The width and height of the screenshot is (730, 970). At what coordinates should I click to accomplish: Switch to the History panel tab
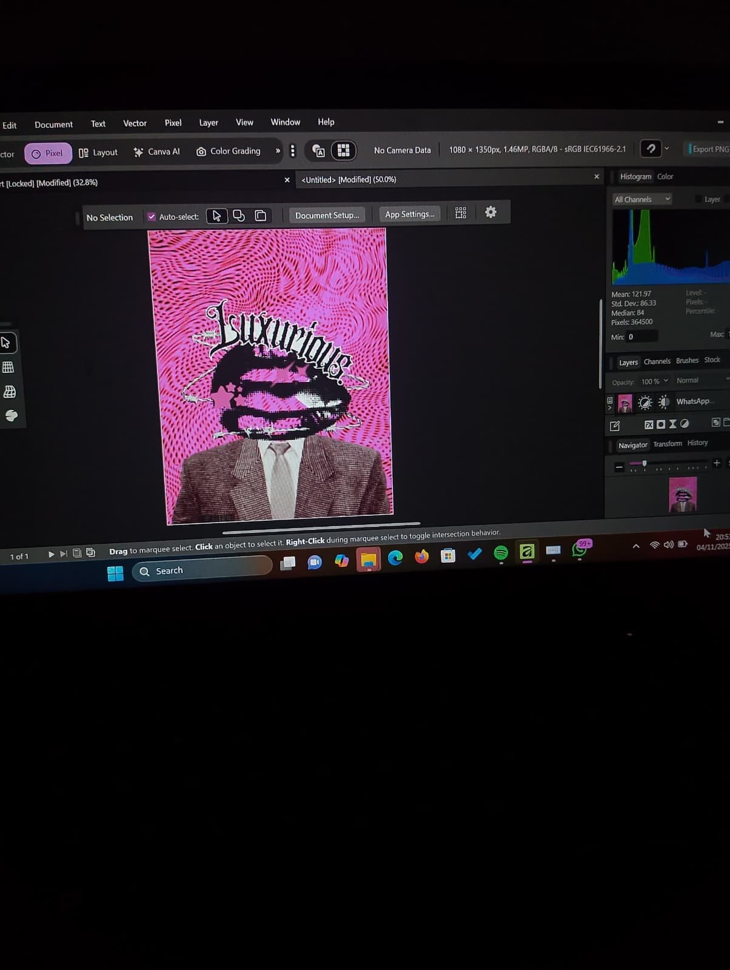697,443
